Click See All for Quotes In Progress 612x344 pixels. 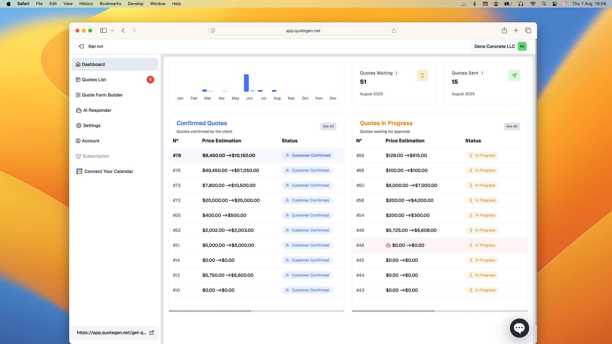pyautogui.click(x=512, y=126)
